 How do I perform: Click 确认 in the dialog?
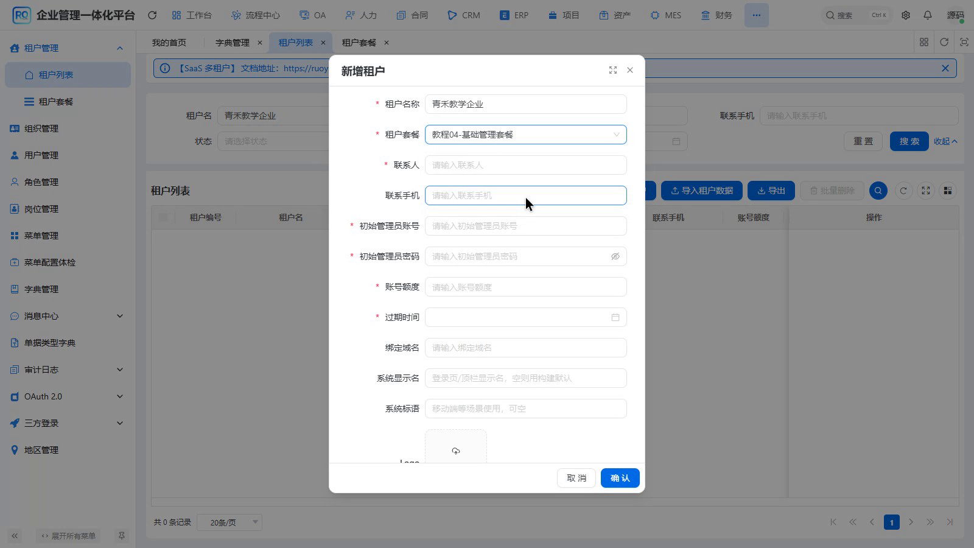[620, 478]
